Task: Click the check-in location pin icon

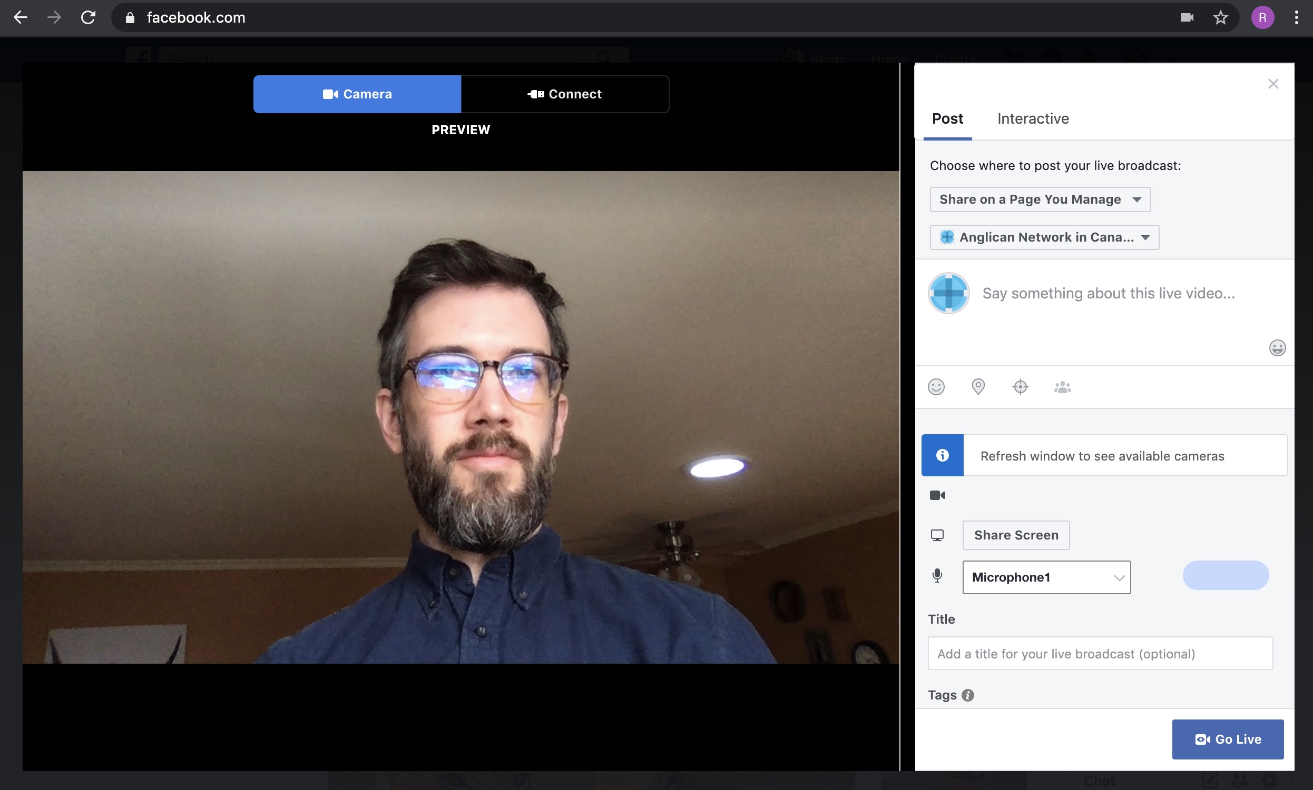Action: [x=978, y=386]
